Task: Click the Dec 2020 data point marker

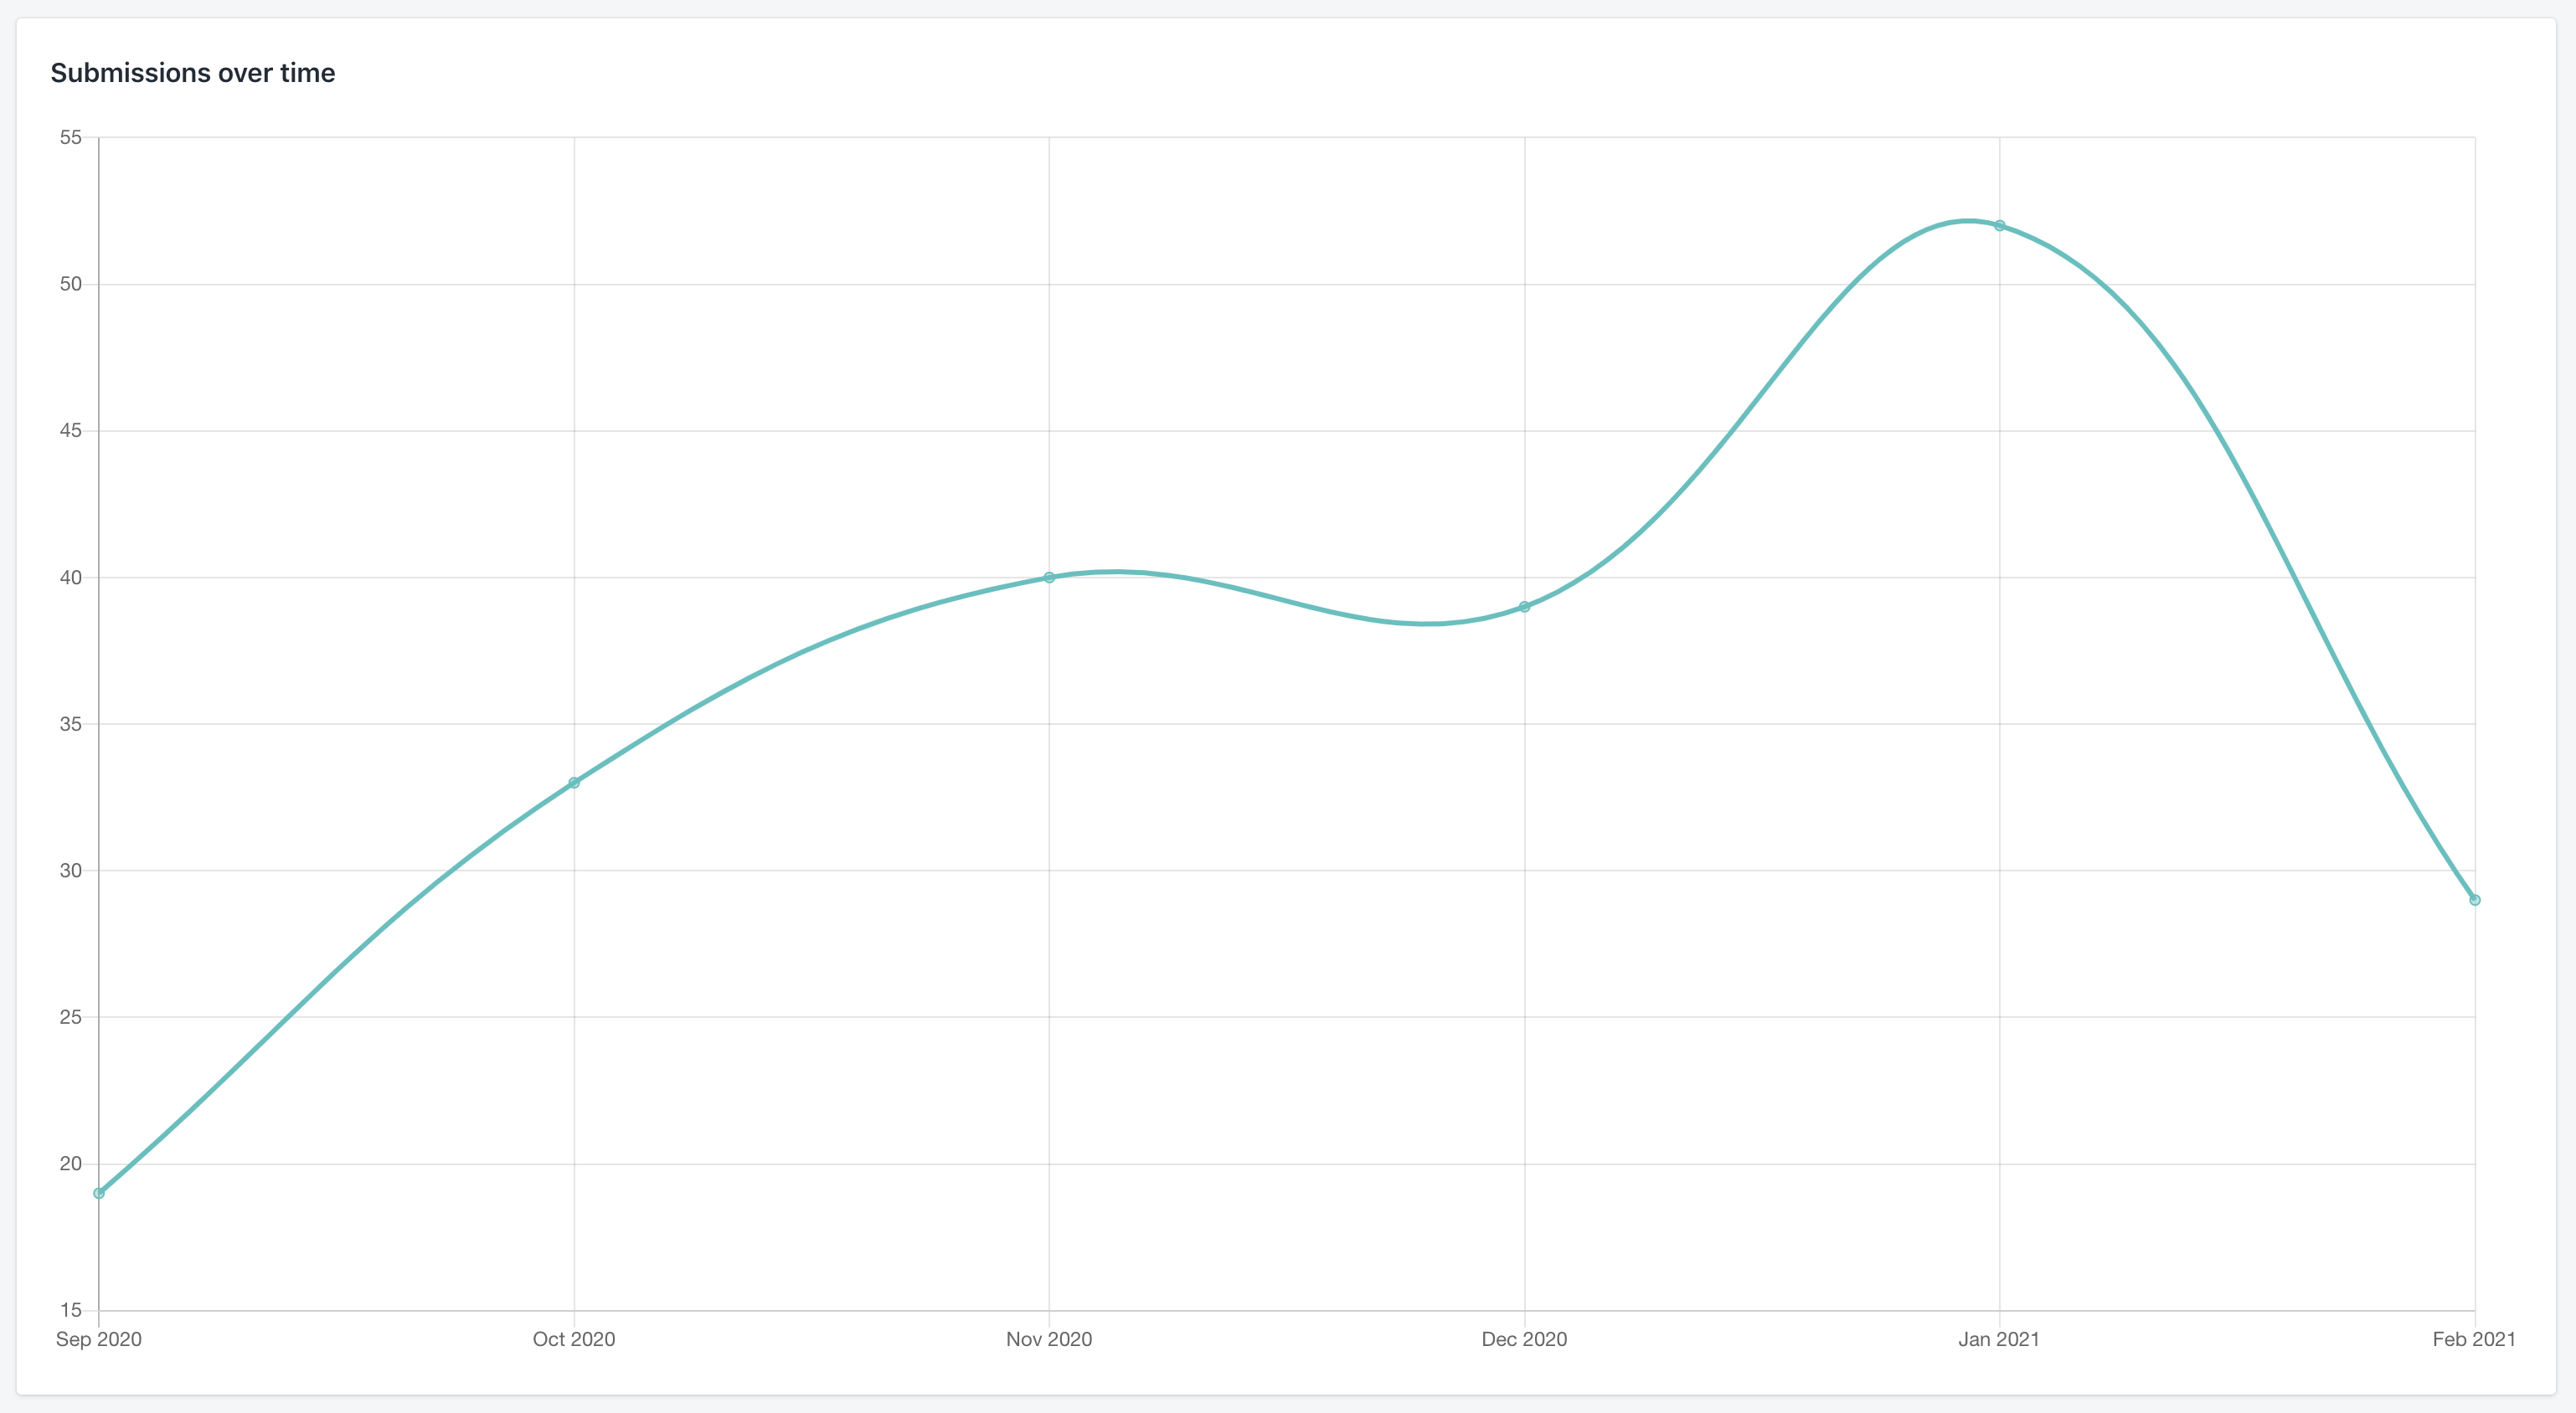Action: pyautogui.click(x=1524, y=607)
